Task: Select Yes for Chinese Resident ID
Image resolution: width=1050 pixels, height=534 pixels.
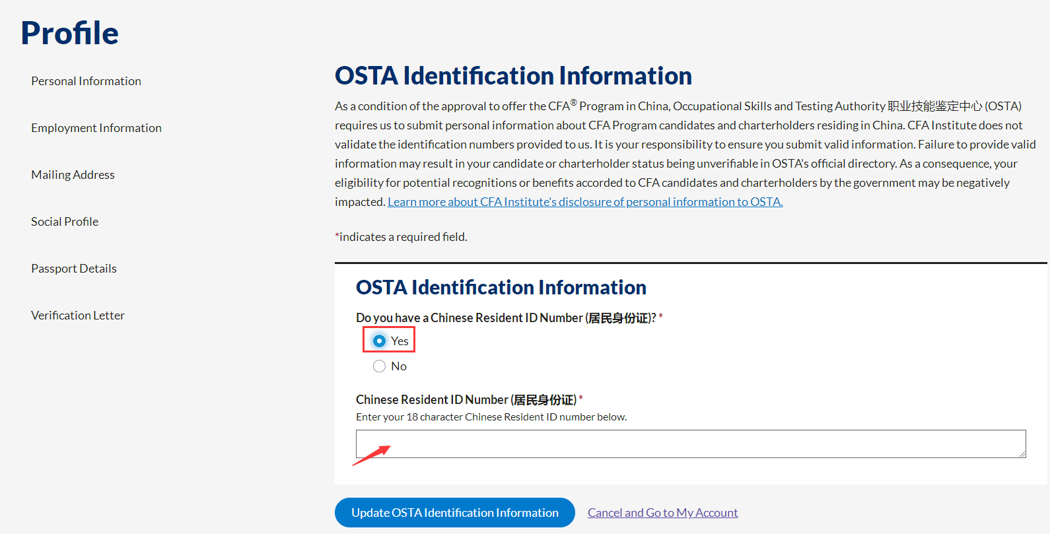Action: (379, 341)
